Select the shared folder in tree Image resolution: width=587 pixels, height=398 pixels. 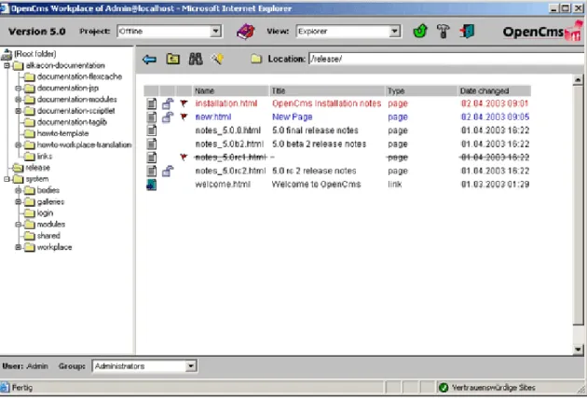click(48, 236)
